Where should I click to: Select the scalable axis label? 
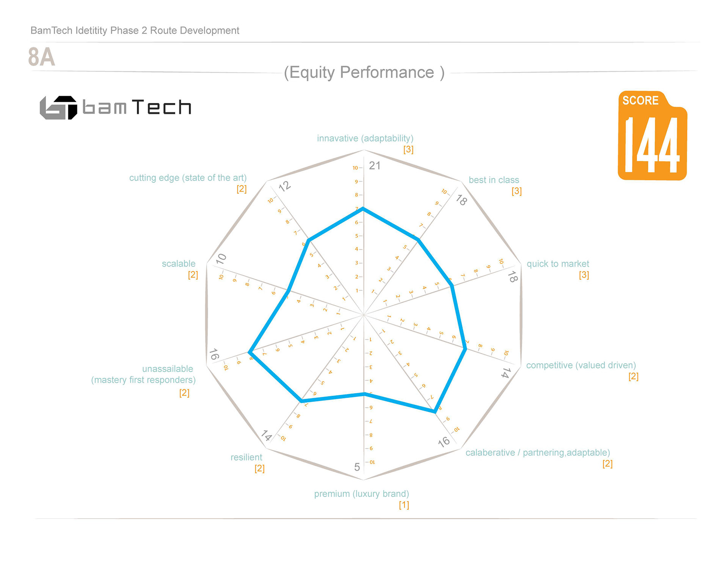179,264
